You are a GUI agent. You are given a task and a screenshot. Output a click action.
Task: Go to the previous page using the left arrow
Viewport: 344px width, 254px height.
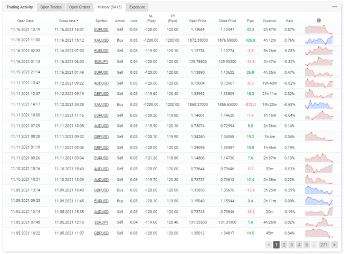(x=269, y=245)
